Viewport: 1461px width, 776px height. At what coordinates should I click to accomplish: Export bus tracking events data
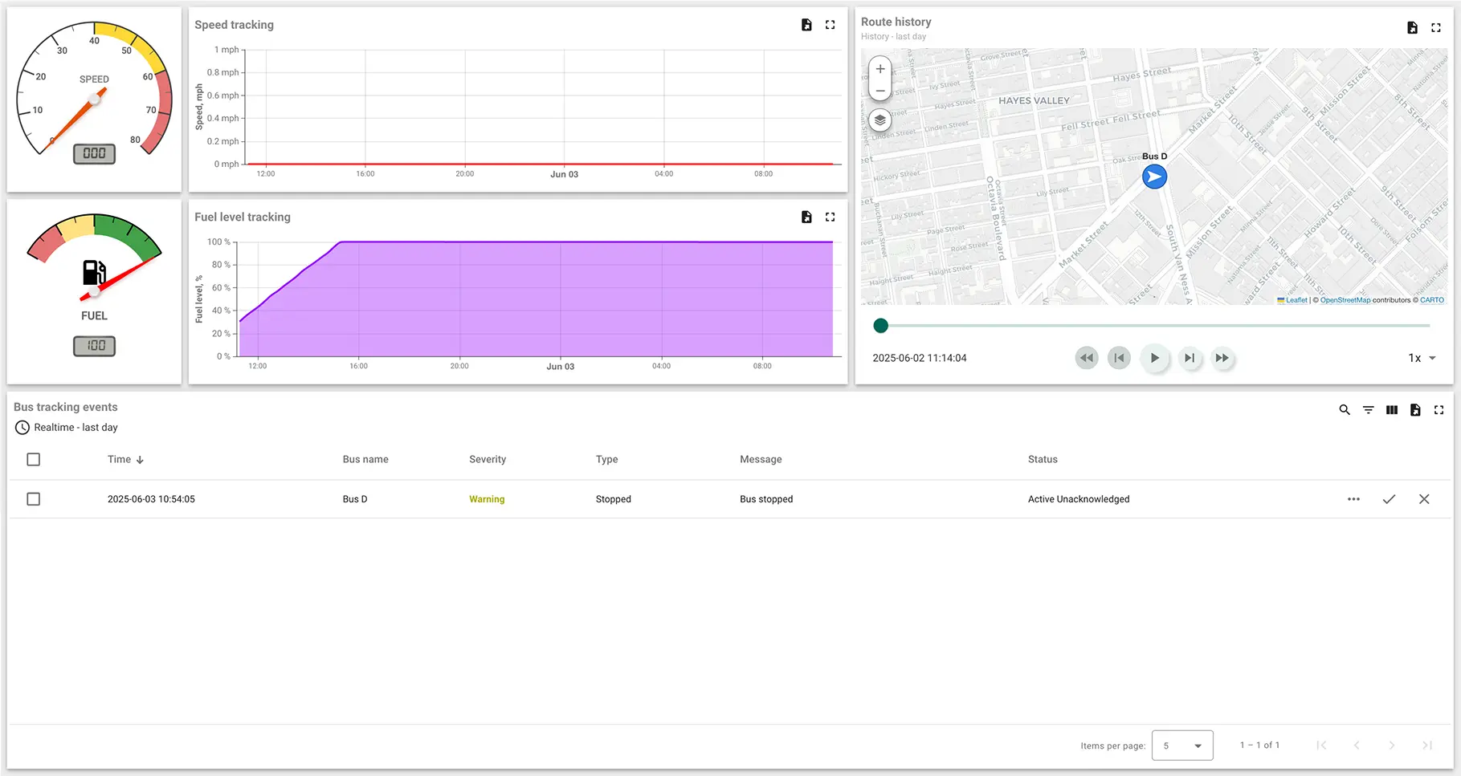[x=1415, y=410]
